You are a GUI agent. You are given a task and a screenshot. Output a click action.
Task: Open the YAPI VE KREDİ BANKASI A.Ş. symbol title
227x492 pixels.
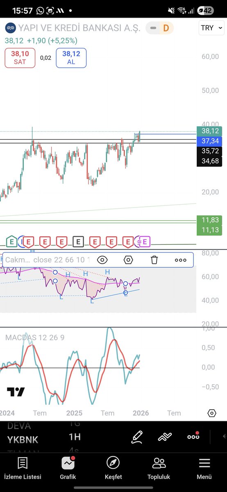(x=79, y=28)
